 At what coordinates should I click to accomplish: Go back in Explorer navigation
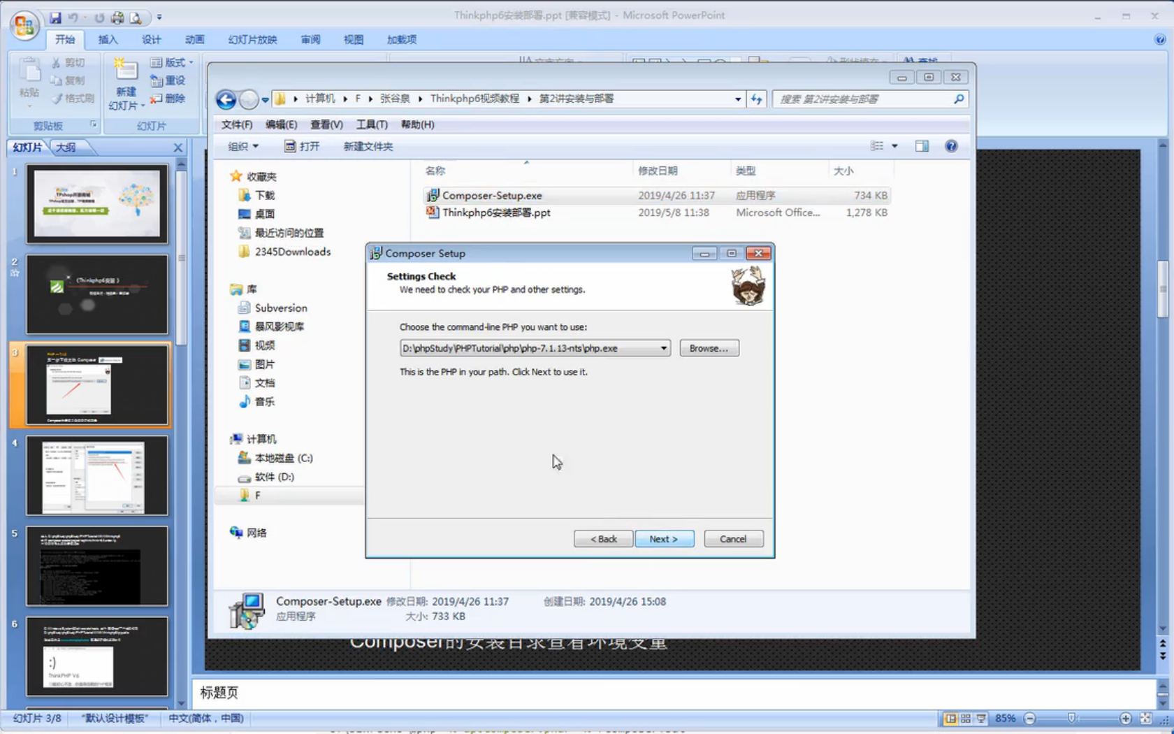click(x=226, y=99)
